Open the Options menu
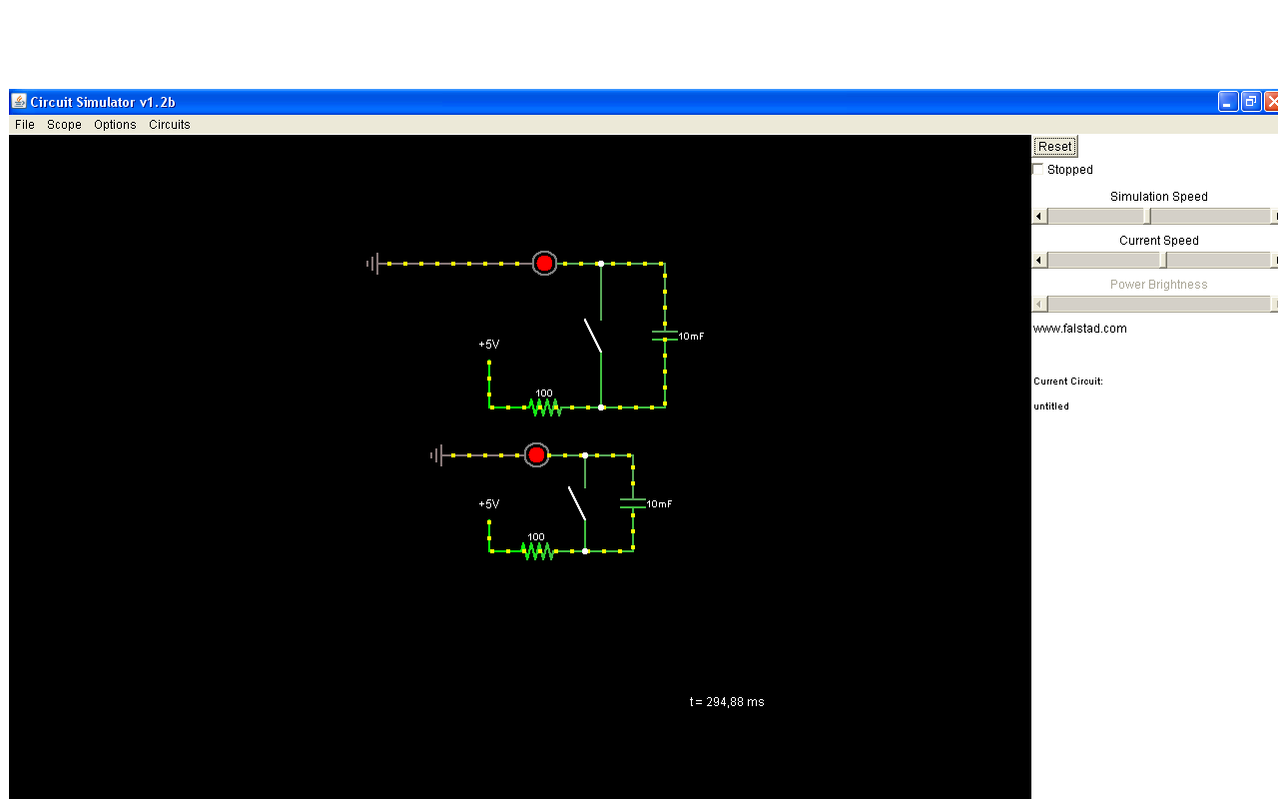The width and height of the screenshot is (1278, 799). click(x=115, y=125)
